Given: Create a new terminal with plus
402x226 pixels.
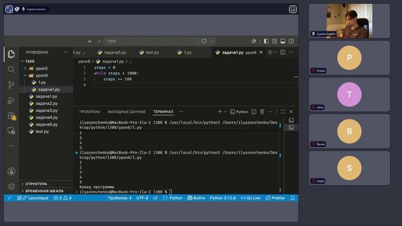Looking at the screenshot, I should click(x=220, y=112).
